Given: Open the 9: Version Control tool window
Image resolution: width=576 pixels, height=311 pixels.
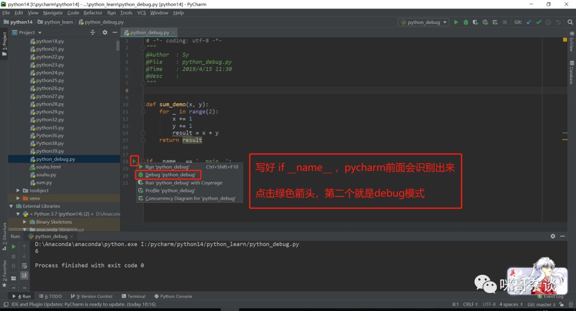Looking at the screenshot, I should (92, 296).
